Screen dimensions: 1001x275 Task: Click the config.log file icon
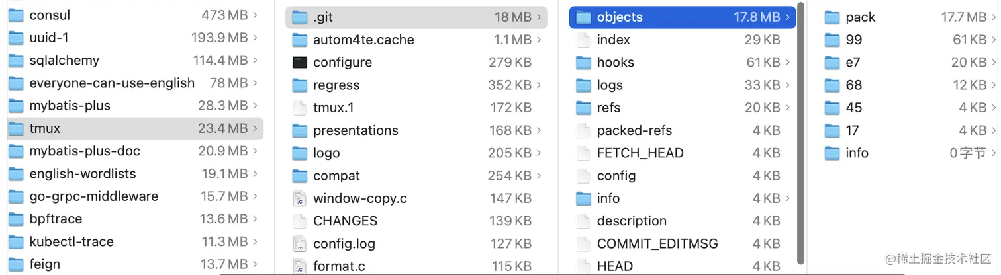click(x=300, y=244)
